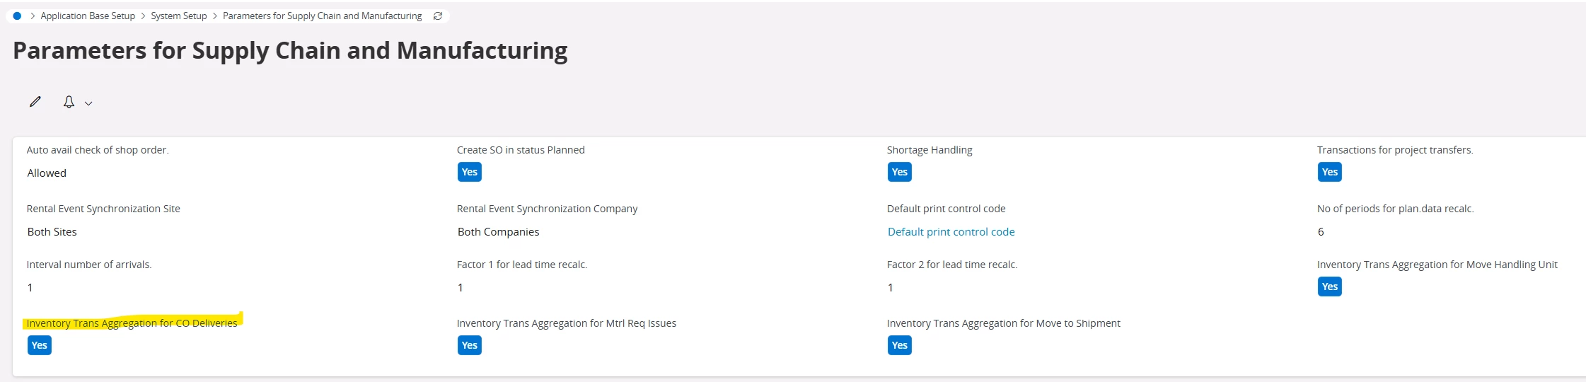Toggle Transactions for project transfers switch
This screenshot has width=1586, height=382.
point(1330,172)
